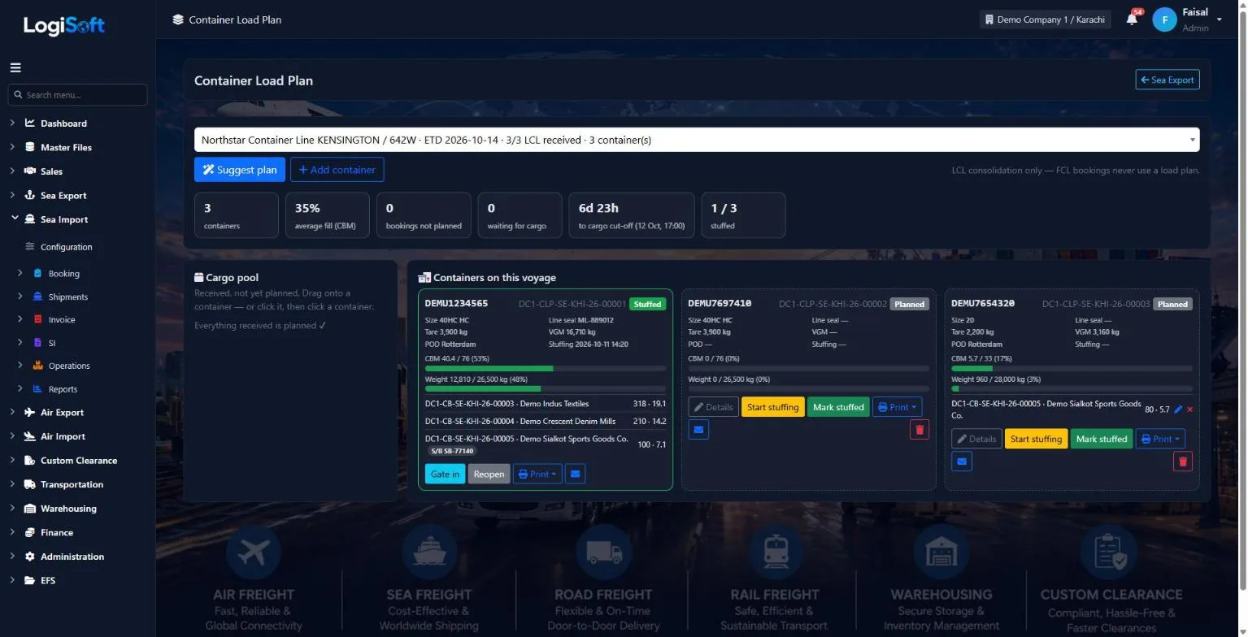Open Details for container DEMU7697410
The image size is (1248, 637).
[x=713, y=407]
